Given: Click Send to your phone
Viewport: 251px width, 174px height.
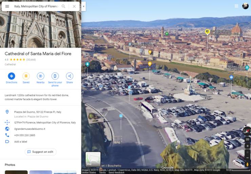Looking at the screenshot, I should (55, 76).
